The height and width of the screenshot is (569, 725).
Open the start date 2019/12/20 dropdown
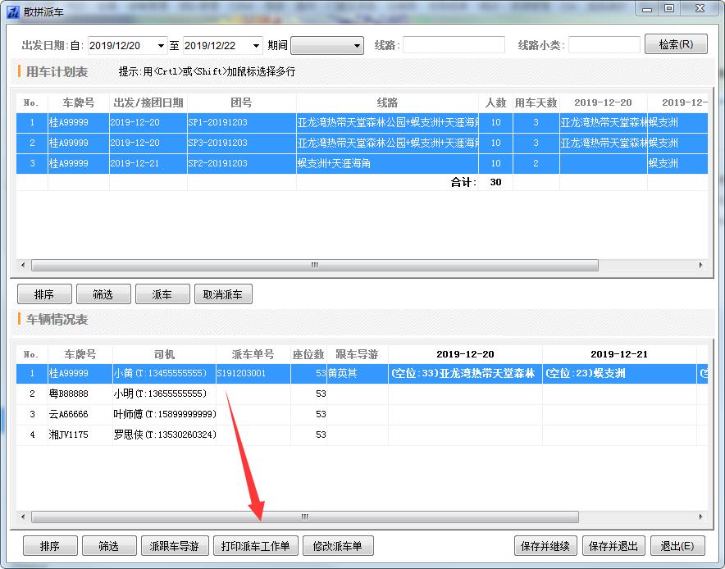161,46
